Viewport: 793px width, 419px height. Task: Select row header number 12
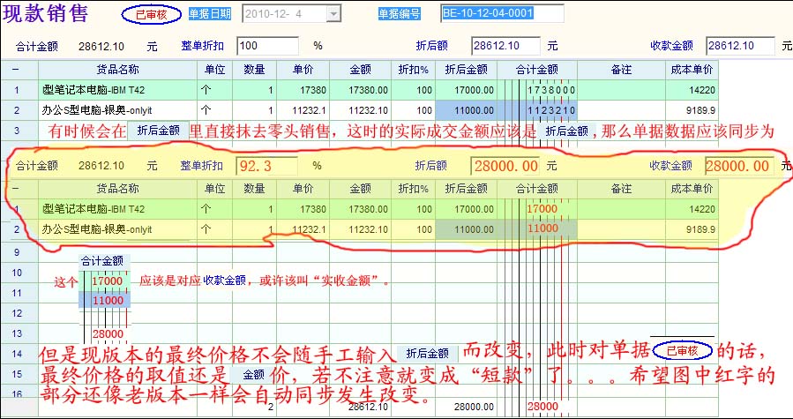point(16,313)
